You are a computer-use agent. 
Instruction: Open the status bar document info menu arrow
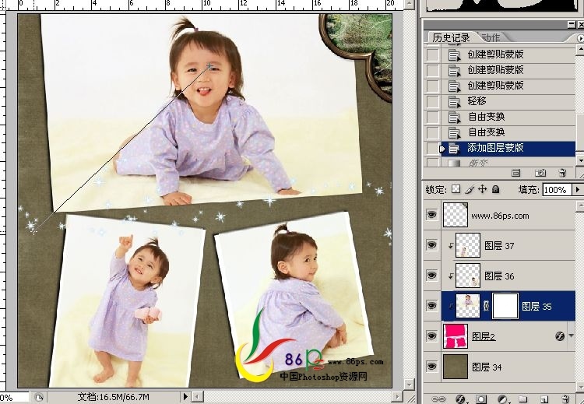click(x=185, y=397)
